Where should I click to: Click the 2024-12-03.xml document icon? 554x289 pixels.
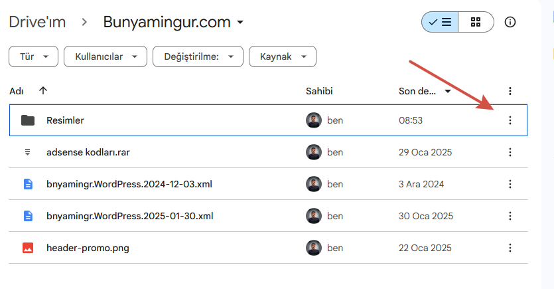[x=28, y=184]
